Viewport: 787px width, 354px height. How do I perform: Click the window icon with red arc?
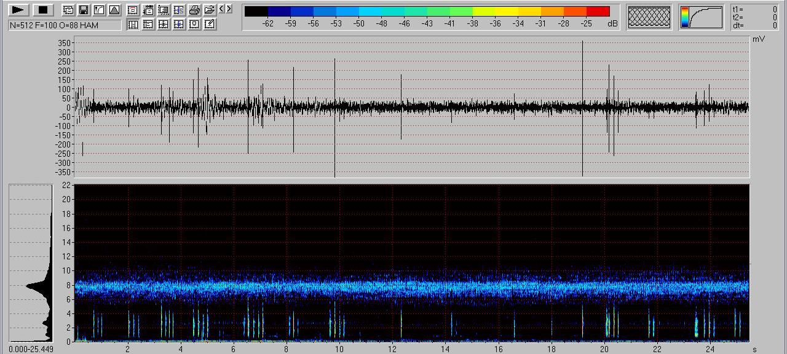(132, 10)
